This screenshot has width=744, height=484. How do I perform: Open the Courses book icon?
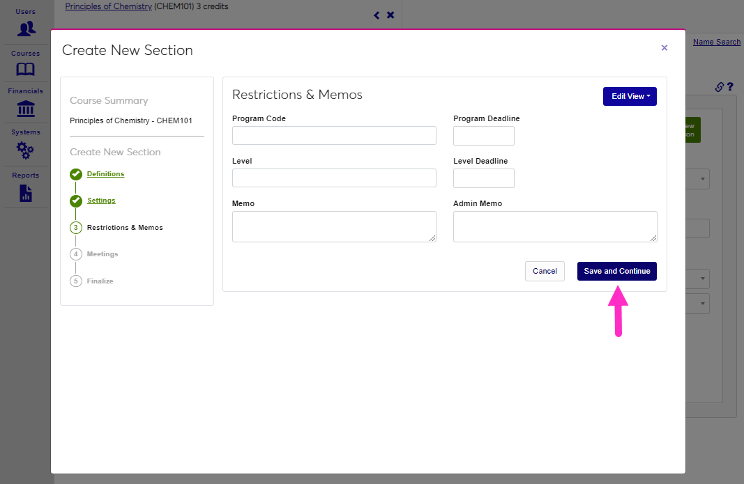26,70
